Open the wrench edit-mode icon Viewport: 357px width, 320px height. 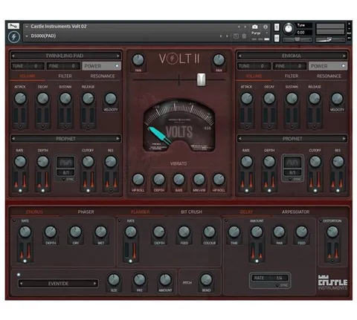(x=13, y=26)
